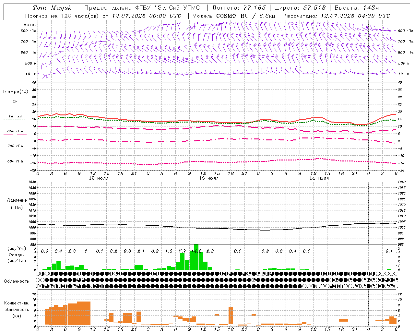Click the red 2м line legend sample
The width and height of the screenshot is (415, 332).
[15, 105]
